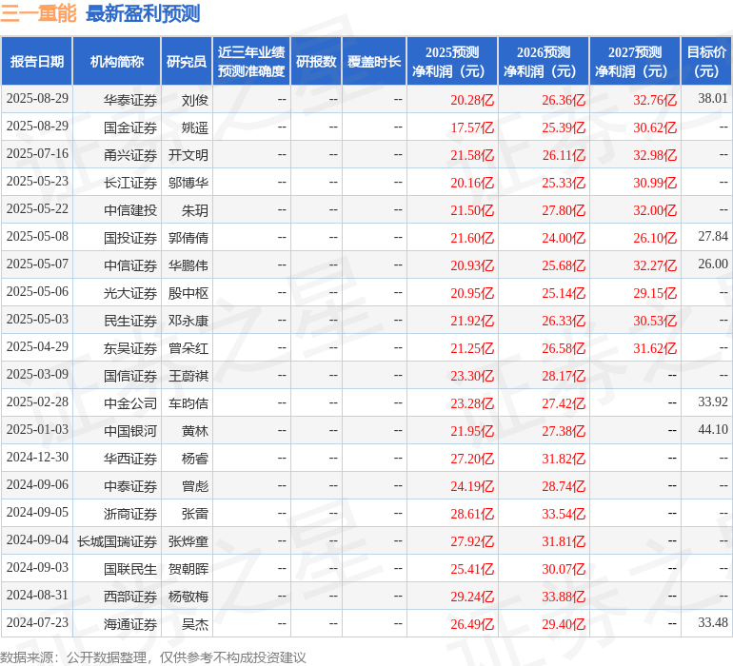
Task: Click researcher name 邬博华
Action: pyautogui.click(x=188, y=183)
